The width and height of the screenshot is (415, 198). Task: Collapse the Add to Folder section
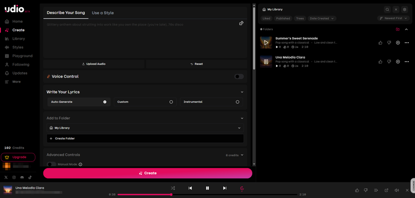[242, 118]
